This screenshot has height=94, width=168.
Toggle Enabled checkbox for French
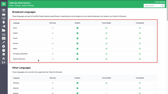coord(77,38)
